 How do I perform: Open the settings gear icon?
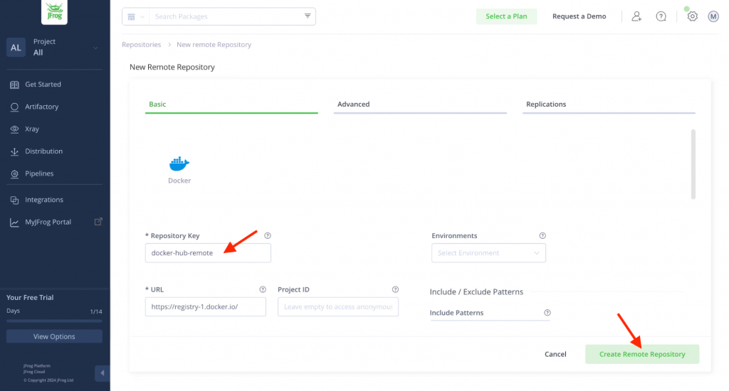click(x=692, y=16)
